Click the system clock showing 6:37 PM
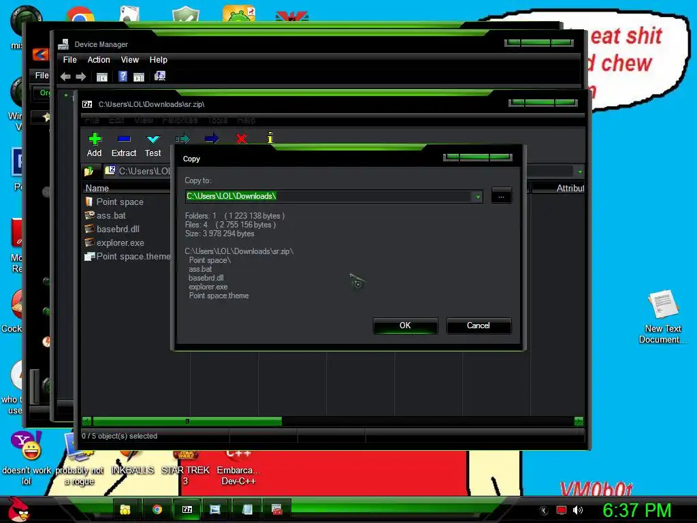The height and width of the screenshot is (523, 697). tap(637, 510)
